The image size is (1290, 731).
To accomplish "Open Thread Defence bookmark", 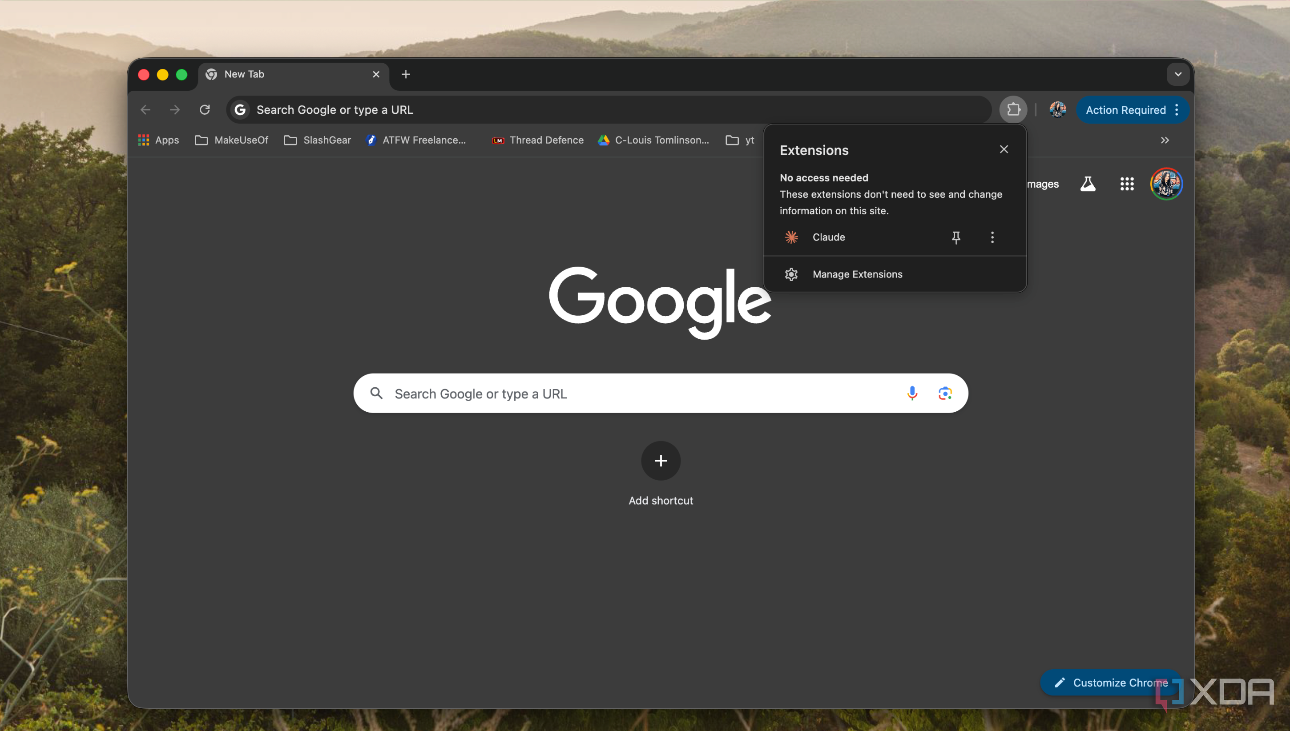I will click(x=537, y=140).
